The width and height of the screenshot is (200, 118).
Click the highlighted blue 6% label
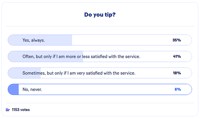coord(177,89)
